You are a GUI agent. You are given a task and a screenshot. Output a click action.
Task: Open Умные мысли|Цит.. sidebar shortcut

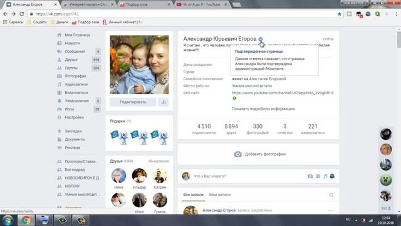pyautogui.click(x=82, y=194)
